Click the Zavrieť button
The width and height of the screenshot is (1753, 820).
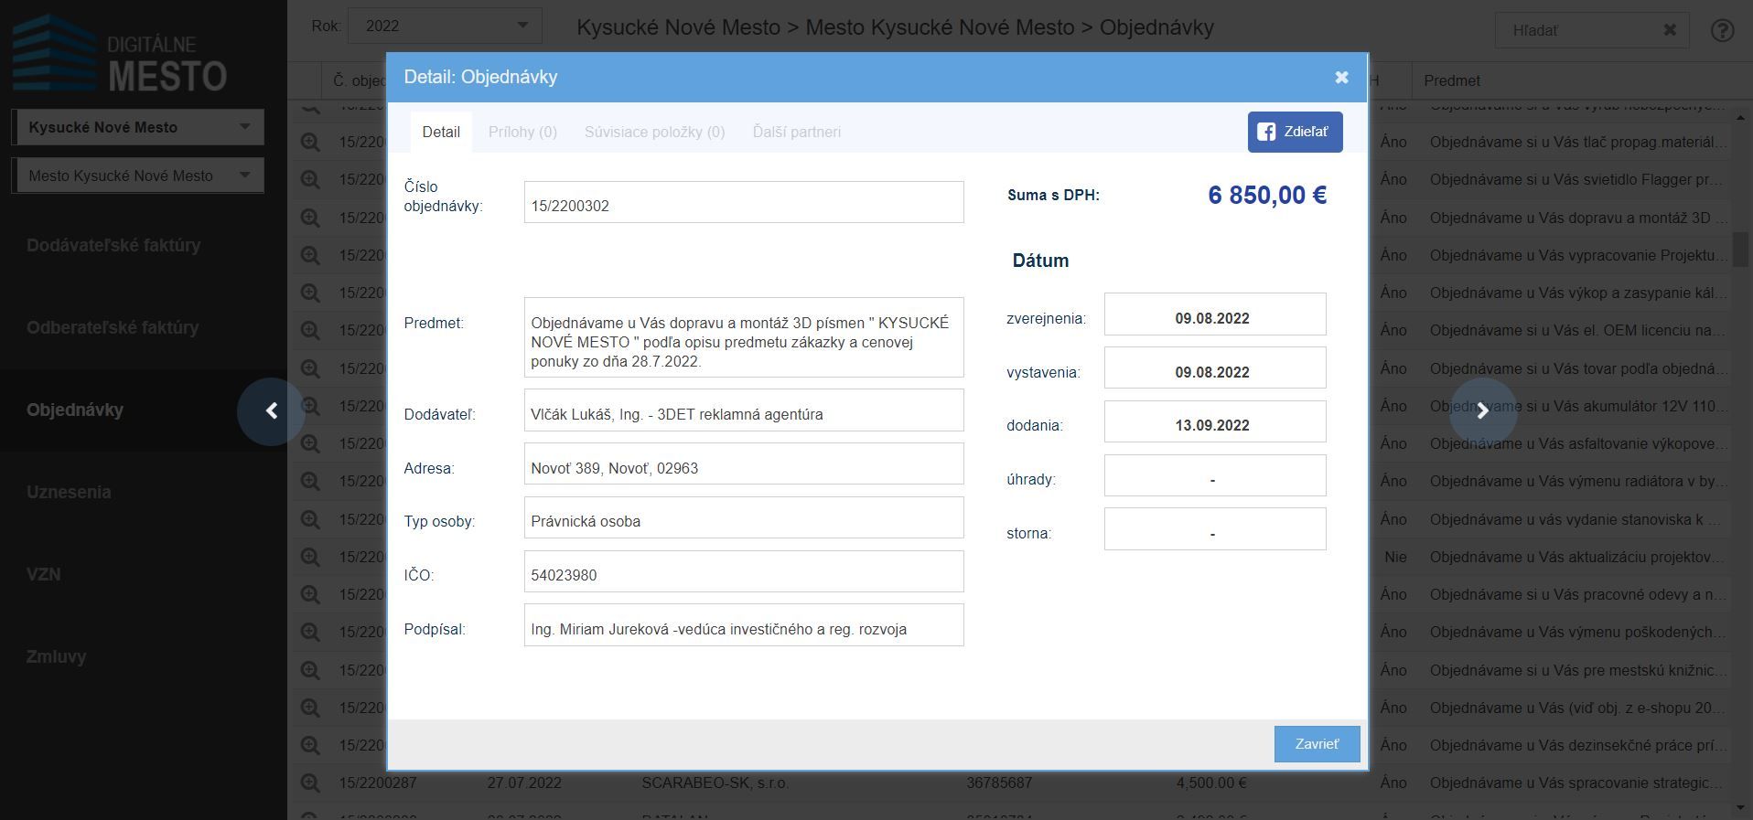[1317, 744]
